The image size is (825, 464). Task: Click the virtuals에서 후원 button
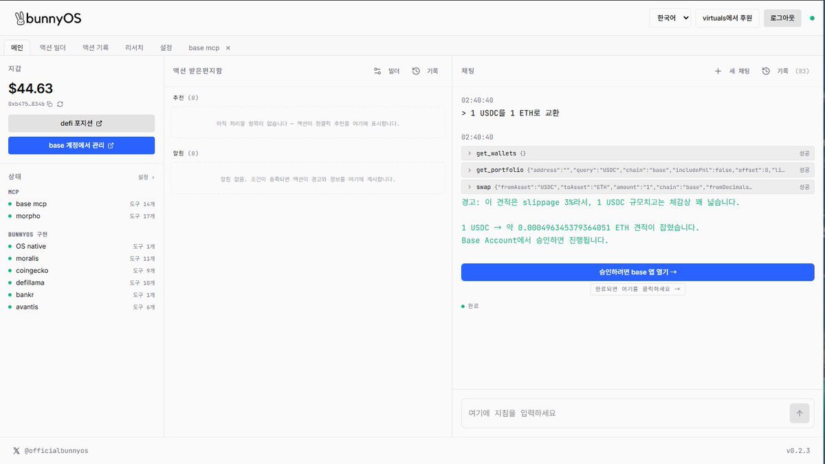(727, 18)
